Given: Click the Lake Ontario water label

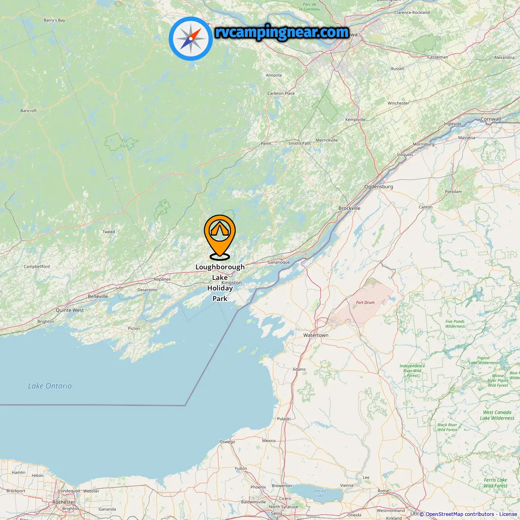Looking at the screenshot, I should (x=50, y=386).
